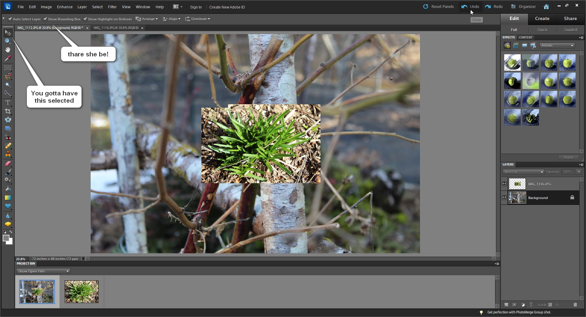This screenshot has width=586, height=317.
Task: Click the Sign In link
Action: (x=196, y=7)
